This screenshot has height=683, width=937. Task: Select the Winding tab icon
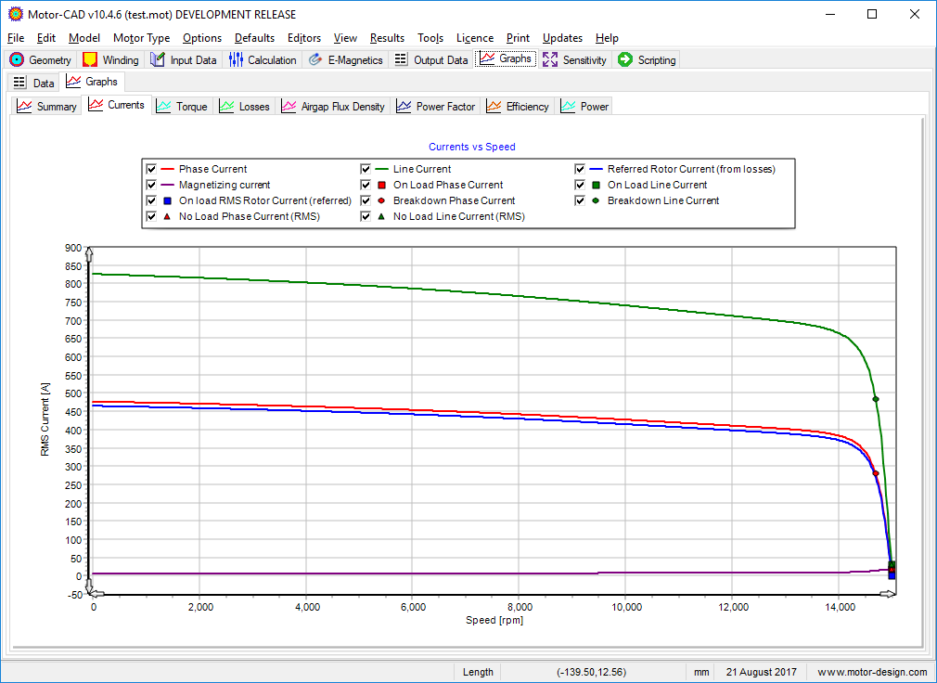click(90, 59)
